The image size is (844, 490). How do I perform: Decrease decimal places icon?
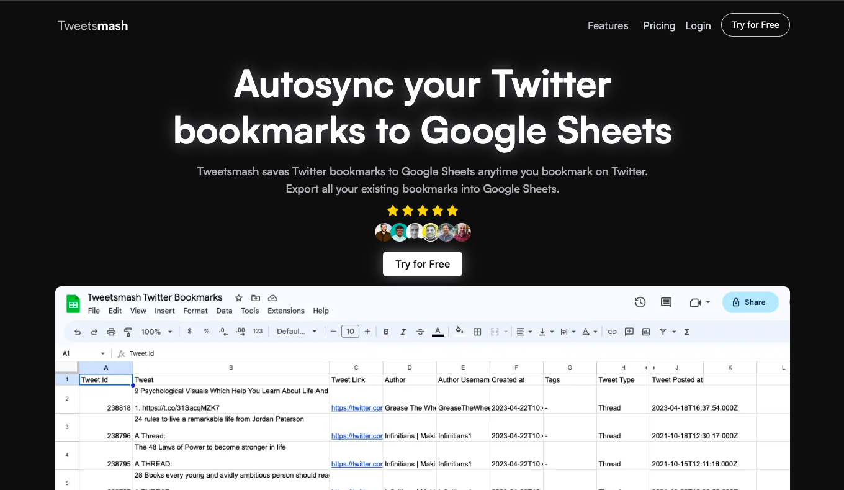(223, 332)
